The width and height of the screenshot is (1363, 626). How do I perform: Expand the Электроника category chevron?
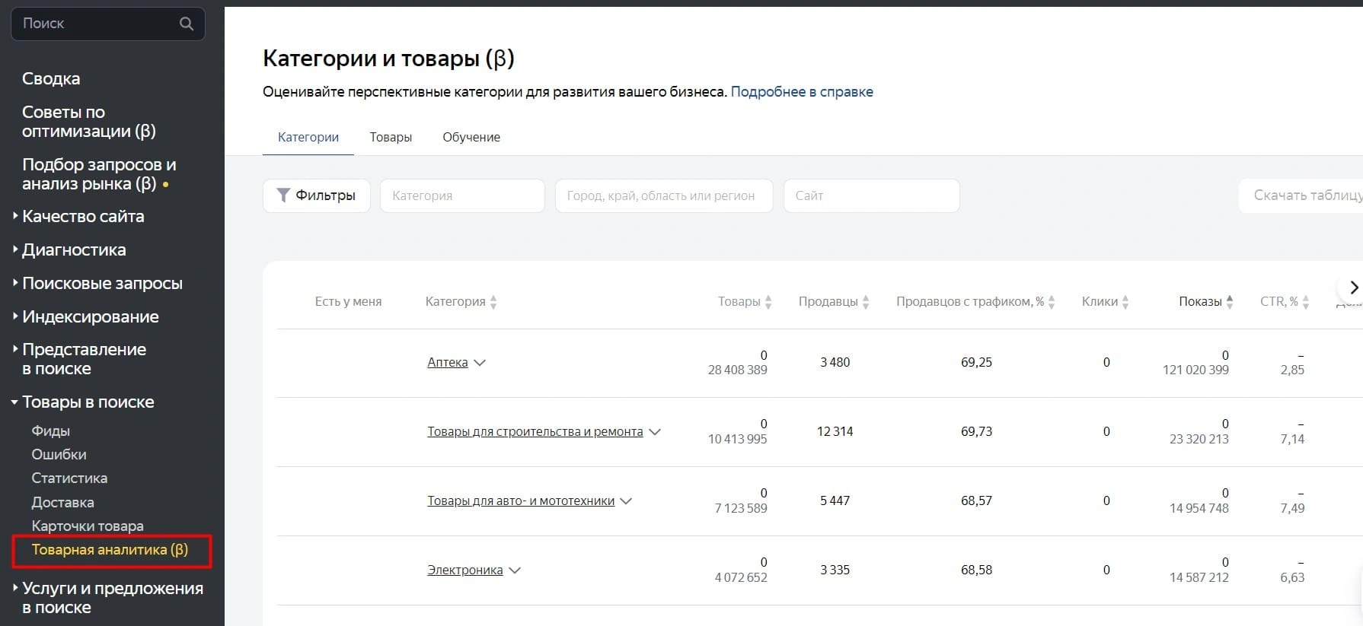pos(515,570)
